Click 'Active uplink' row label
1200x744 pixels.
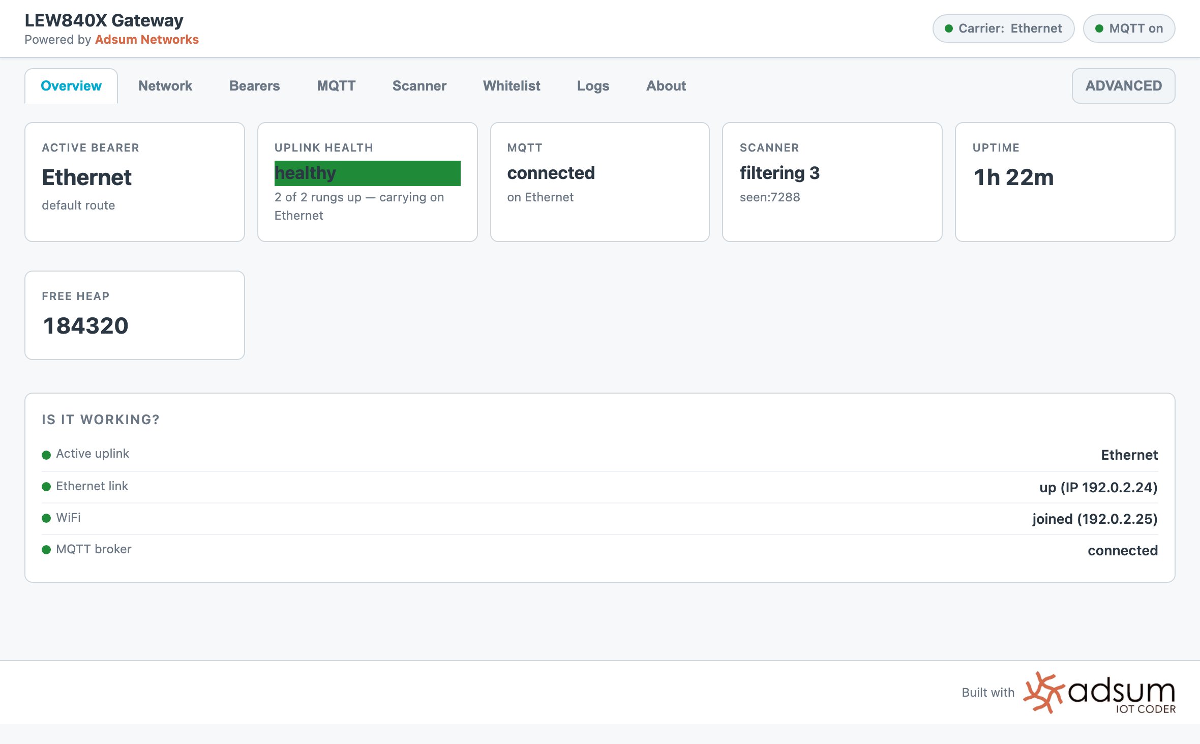(93, 454)
